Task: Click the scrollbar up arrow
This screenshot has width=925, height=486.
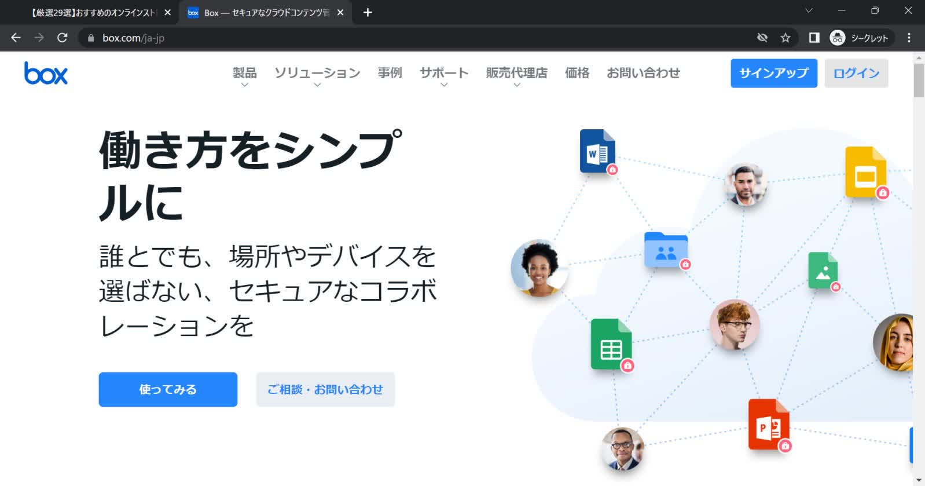Action: click(919, 57)
